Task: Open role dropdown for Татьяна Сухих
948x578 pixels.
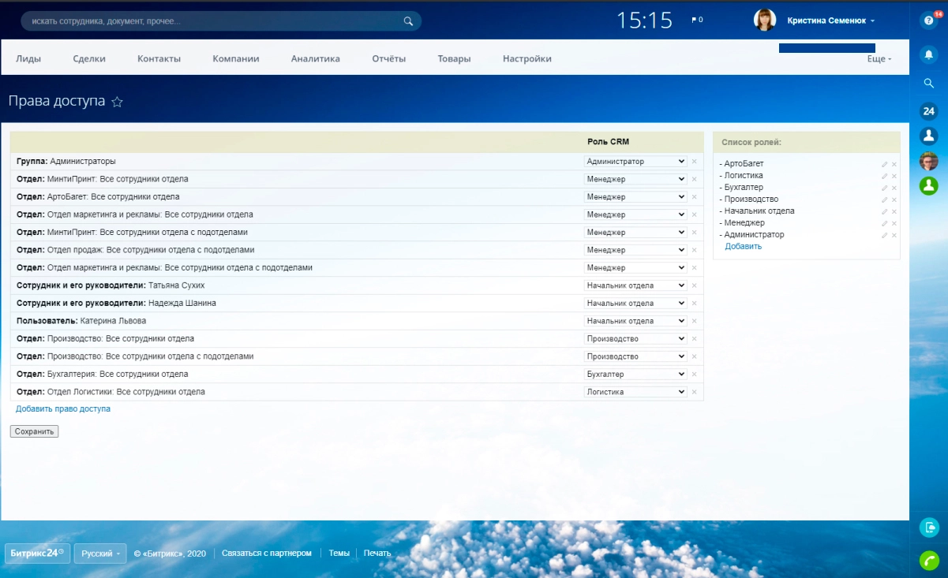Action: pyautogui.click(x=635, y=285)
